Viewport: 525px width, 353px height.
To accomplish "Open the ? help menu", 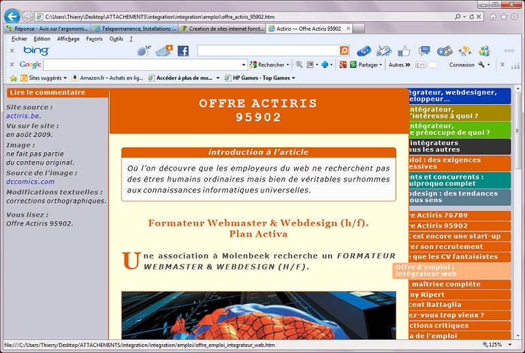I will click(x=131, y=39).
